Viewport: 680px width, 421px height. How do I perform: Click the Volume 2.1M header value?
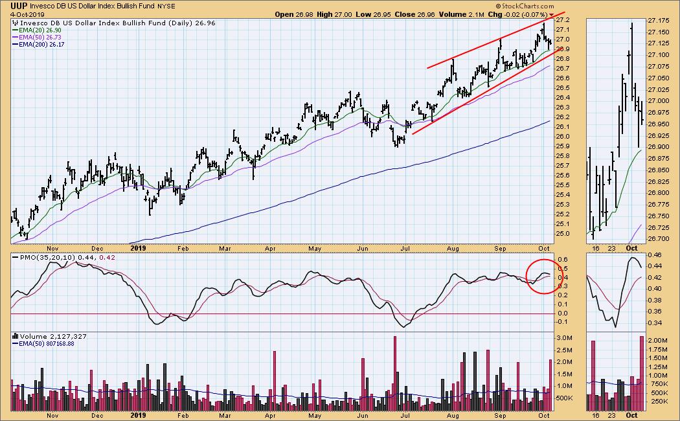[461, 14]
